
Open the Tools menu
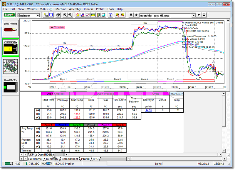pos(110,9)
